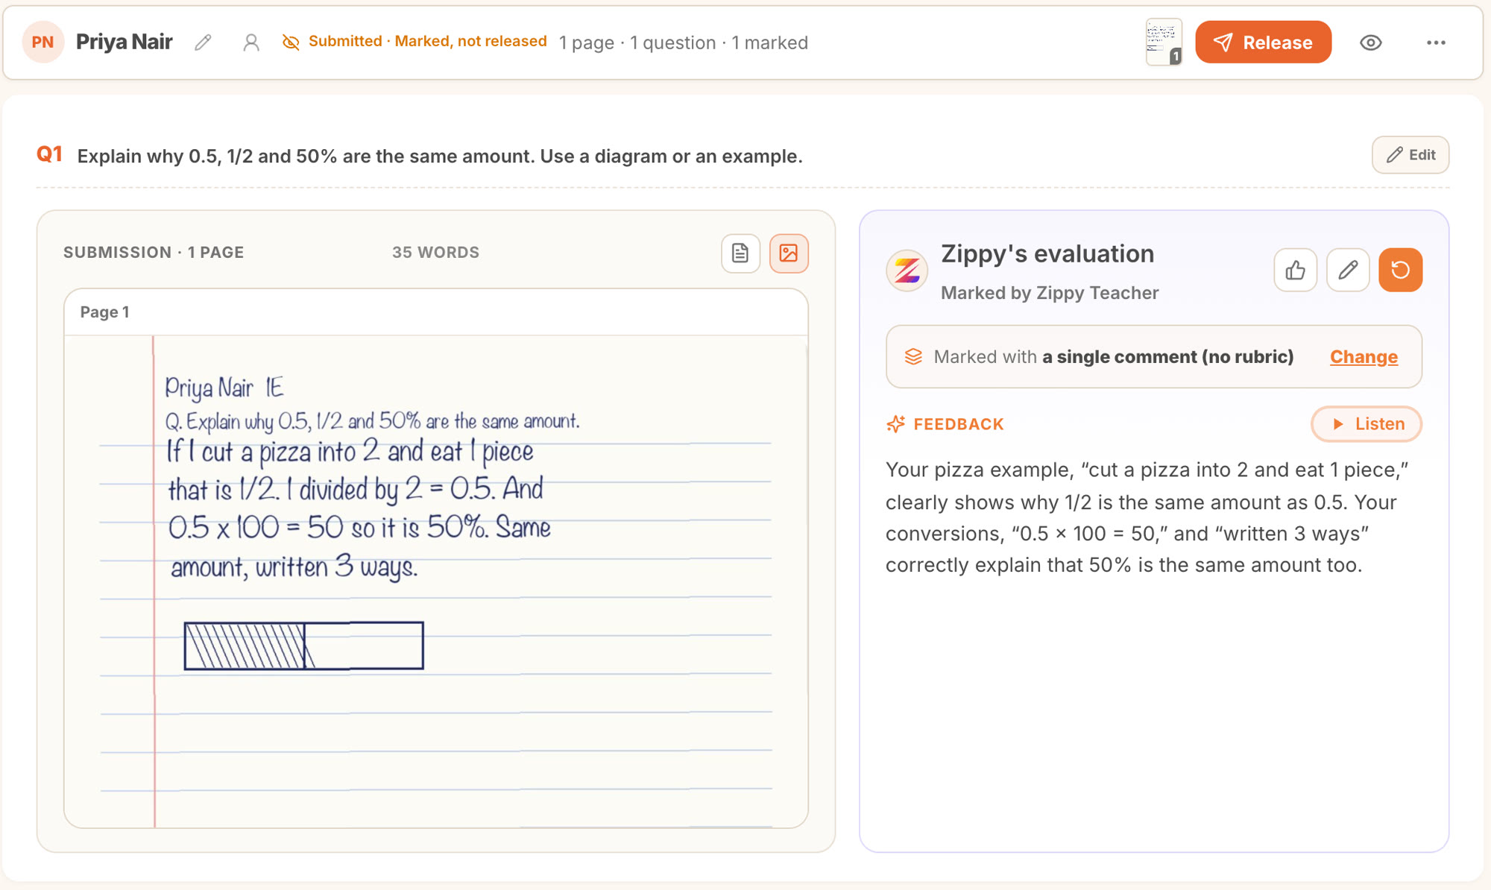The image size is (1491, 890).
Task: Click the Q1 question label
Action: 49,155
